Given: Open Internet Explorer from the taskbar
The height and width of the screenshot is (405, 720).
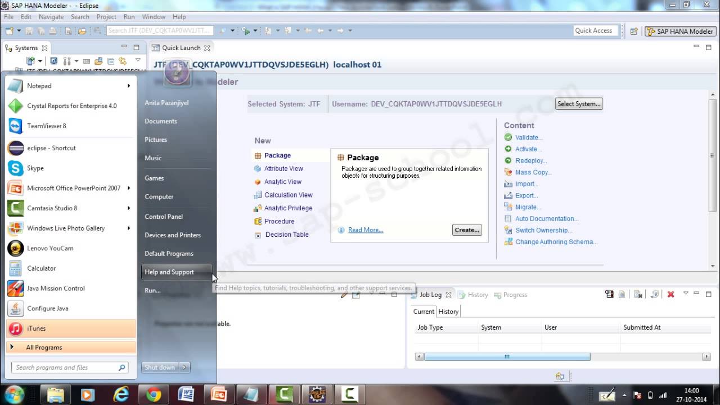Looking at the screenshot, I should tap(121, 394).
